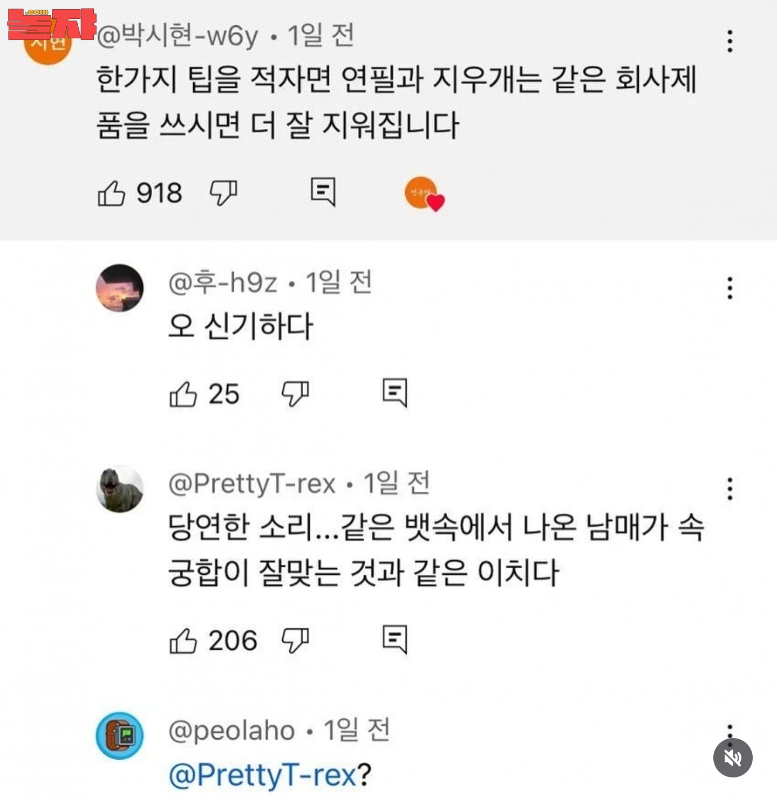Open more options for @후-h9z comment

coord(730,288)
